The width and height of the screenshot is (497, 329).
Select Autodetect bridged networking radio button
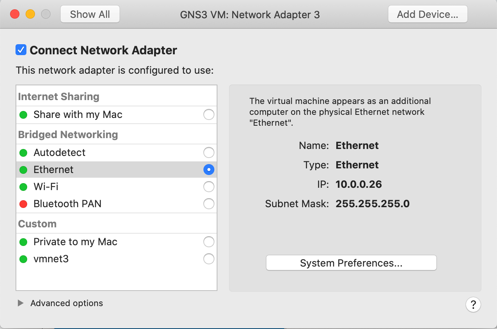(x=209, y=152)
